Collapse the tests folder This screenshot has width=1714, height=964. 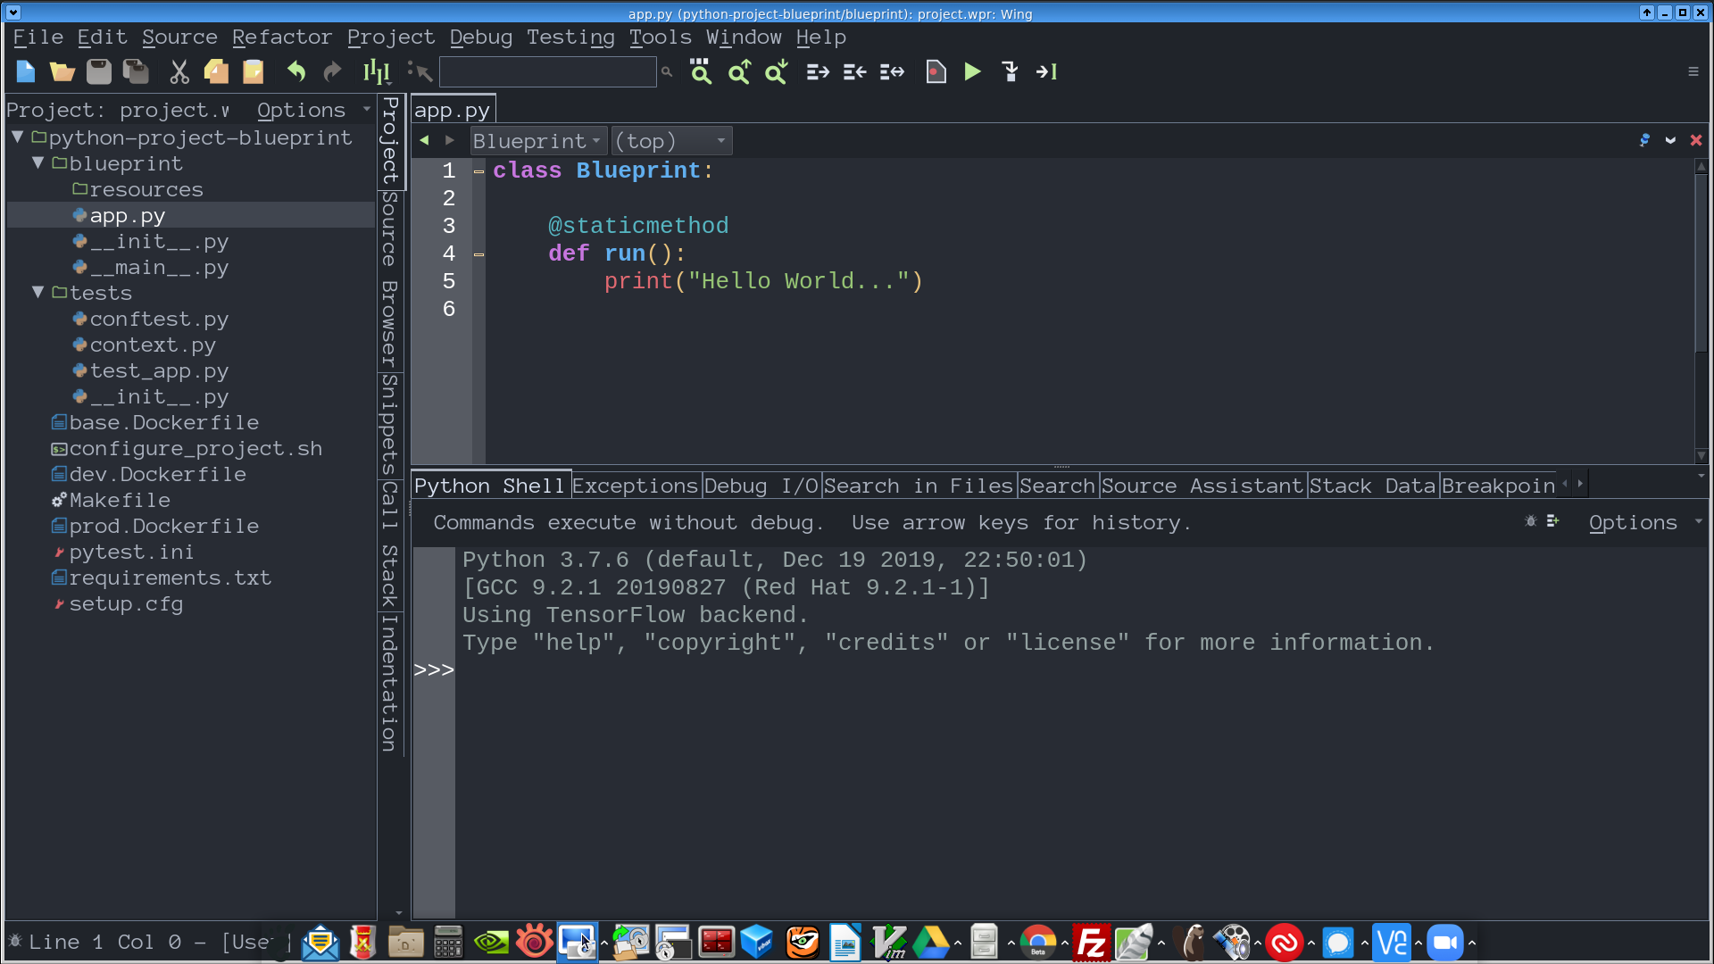coord(37,293)
